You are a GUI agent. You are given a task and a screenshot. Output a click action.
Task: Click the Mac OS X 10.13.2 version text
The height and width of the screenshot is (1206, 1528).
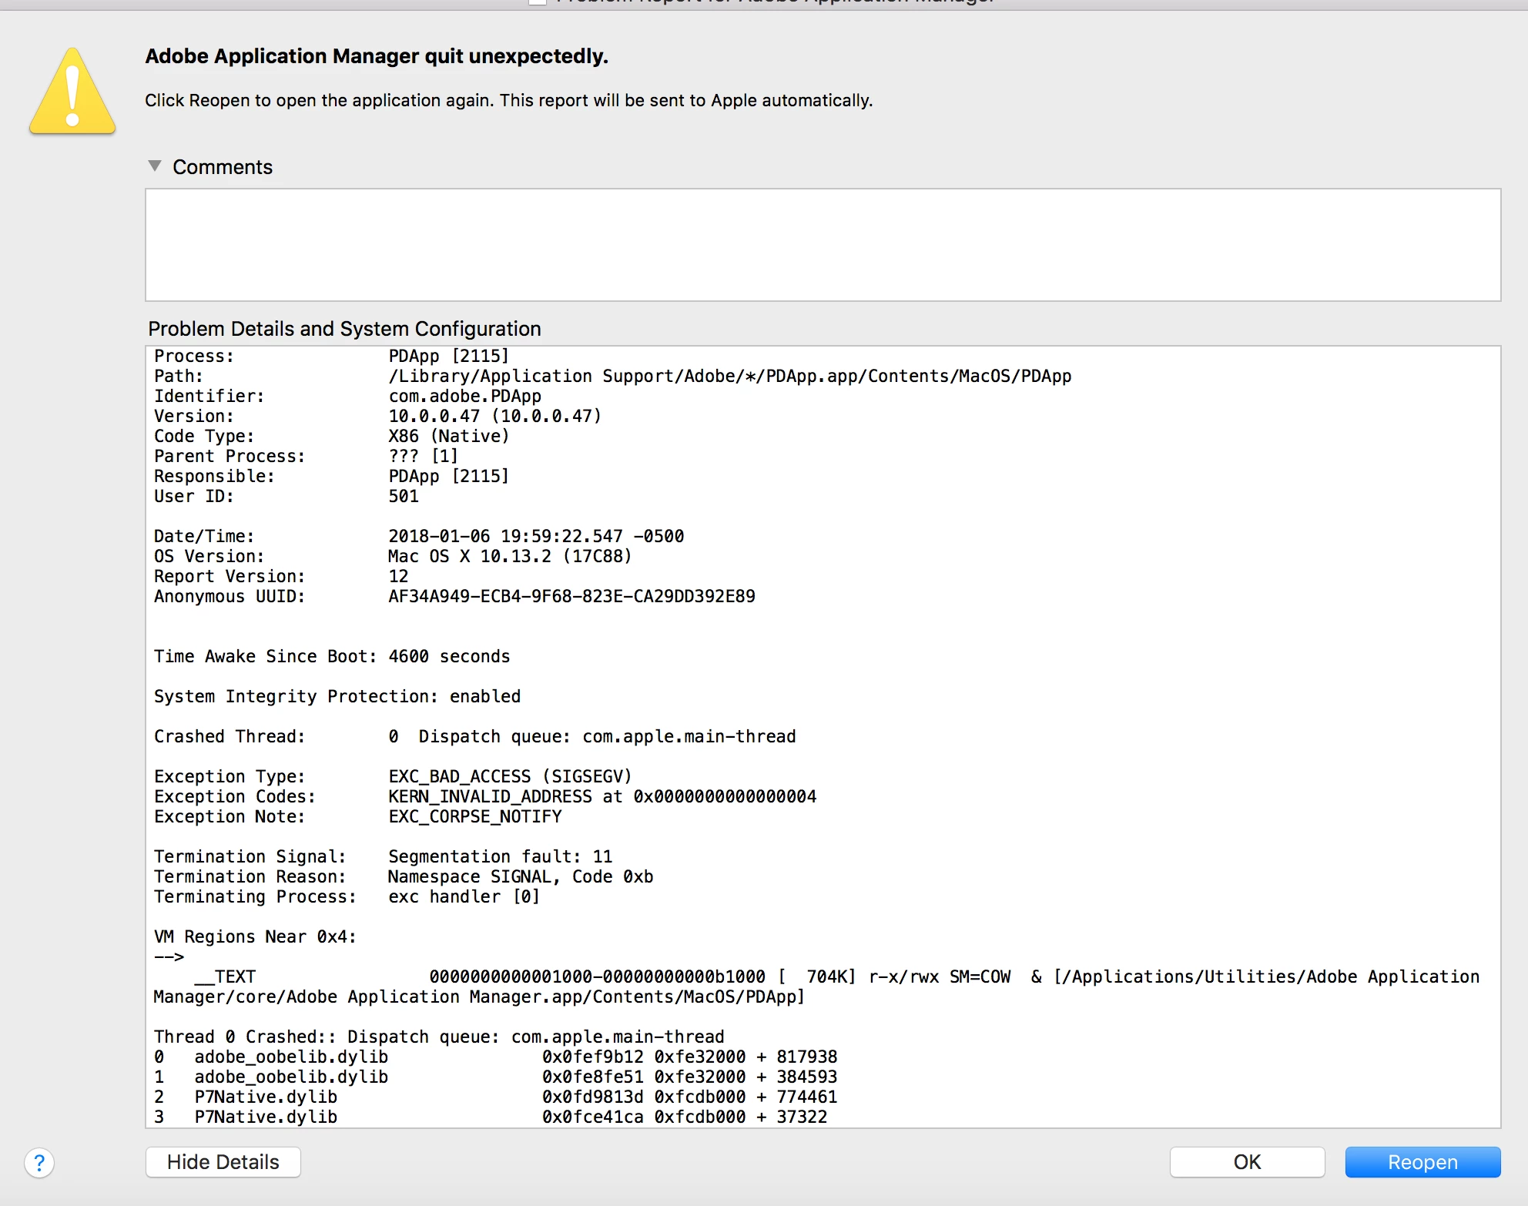[509, 556]
